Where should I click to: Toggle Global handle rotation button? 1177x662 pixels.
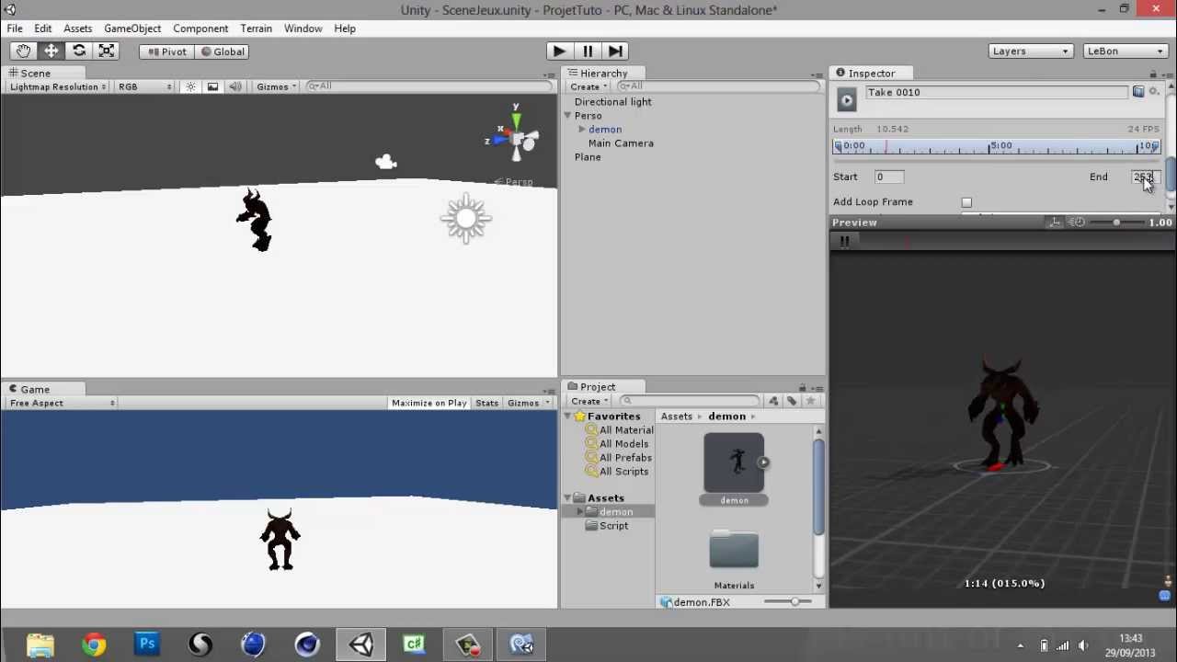pyautogui.click(x=223, y=51)
